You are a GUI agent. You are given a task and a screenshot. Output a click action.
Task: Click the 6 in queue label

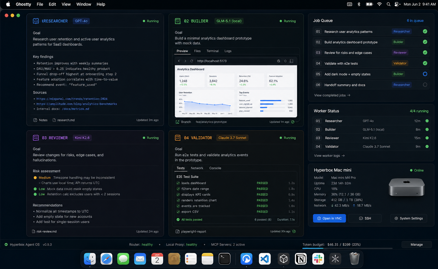[415, 21]
